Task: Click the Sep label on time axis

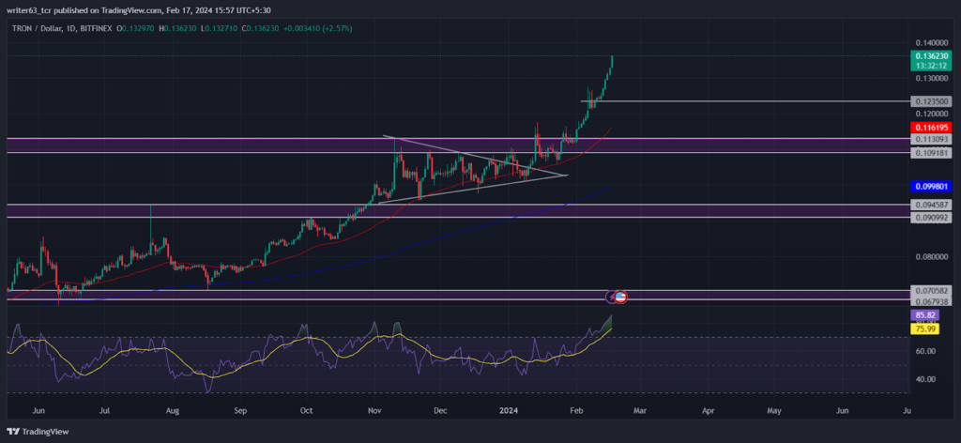Action: click(240, 410)
